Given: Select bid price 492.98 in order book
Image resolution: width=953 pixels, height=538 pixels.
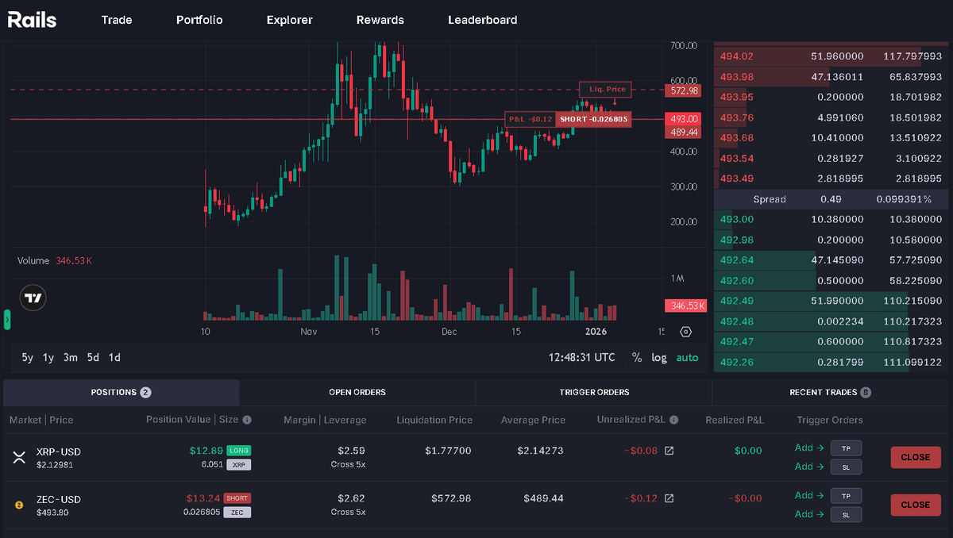Looking at the screenshot, I should click(x=737, y=240).
